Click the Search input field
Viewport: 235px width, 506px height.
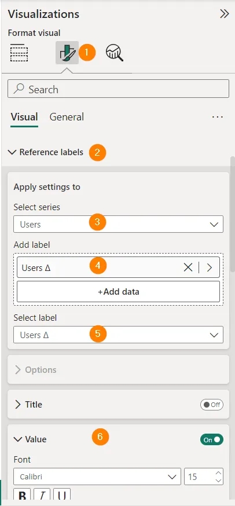pos(118,89)
